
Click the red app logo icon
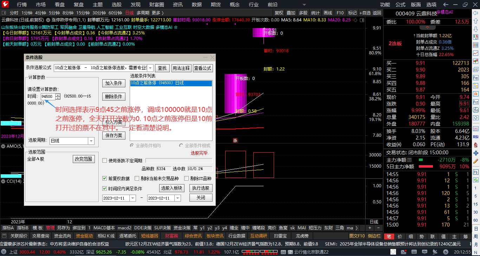tap(5, 4)
